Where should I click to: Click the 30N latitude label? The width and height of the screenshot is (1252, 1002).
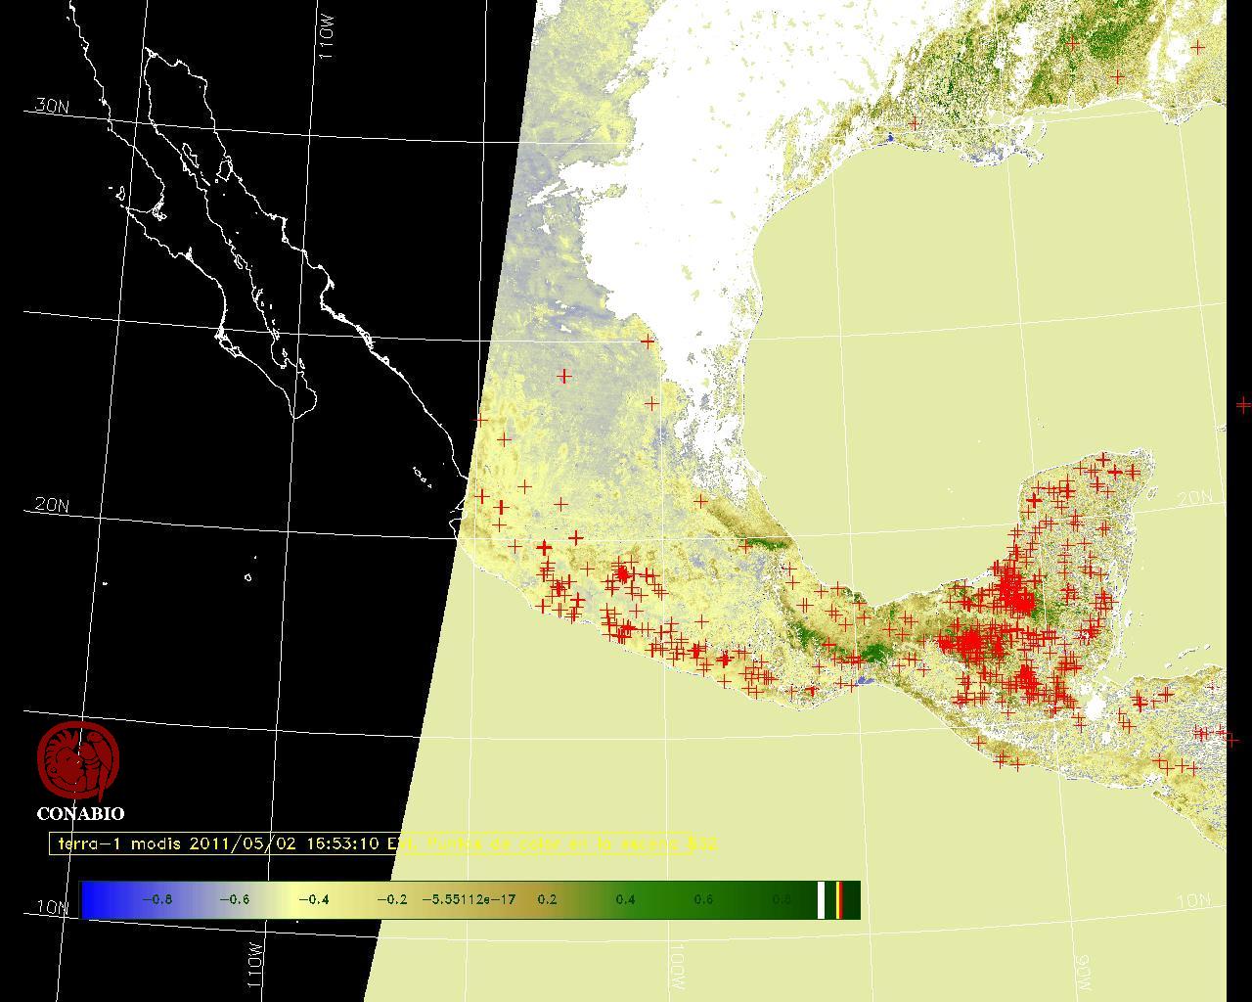52,106
